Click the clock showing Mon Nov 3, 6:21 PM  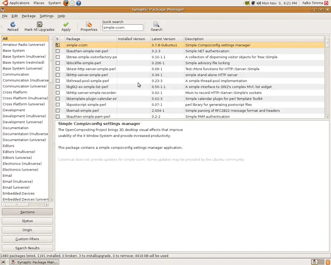click(279, 3)
